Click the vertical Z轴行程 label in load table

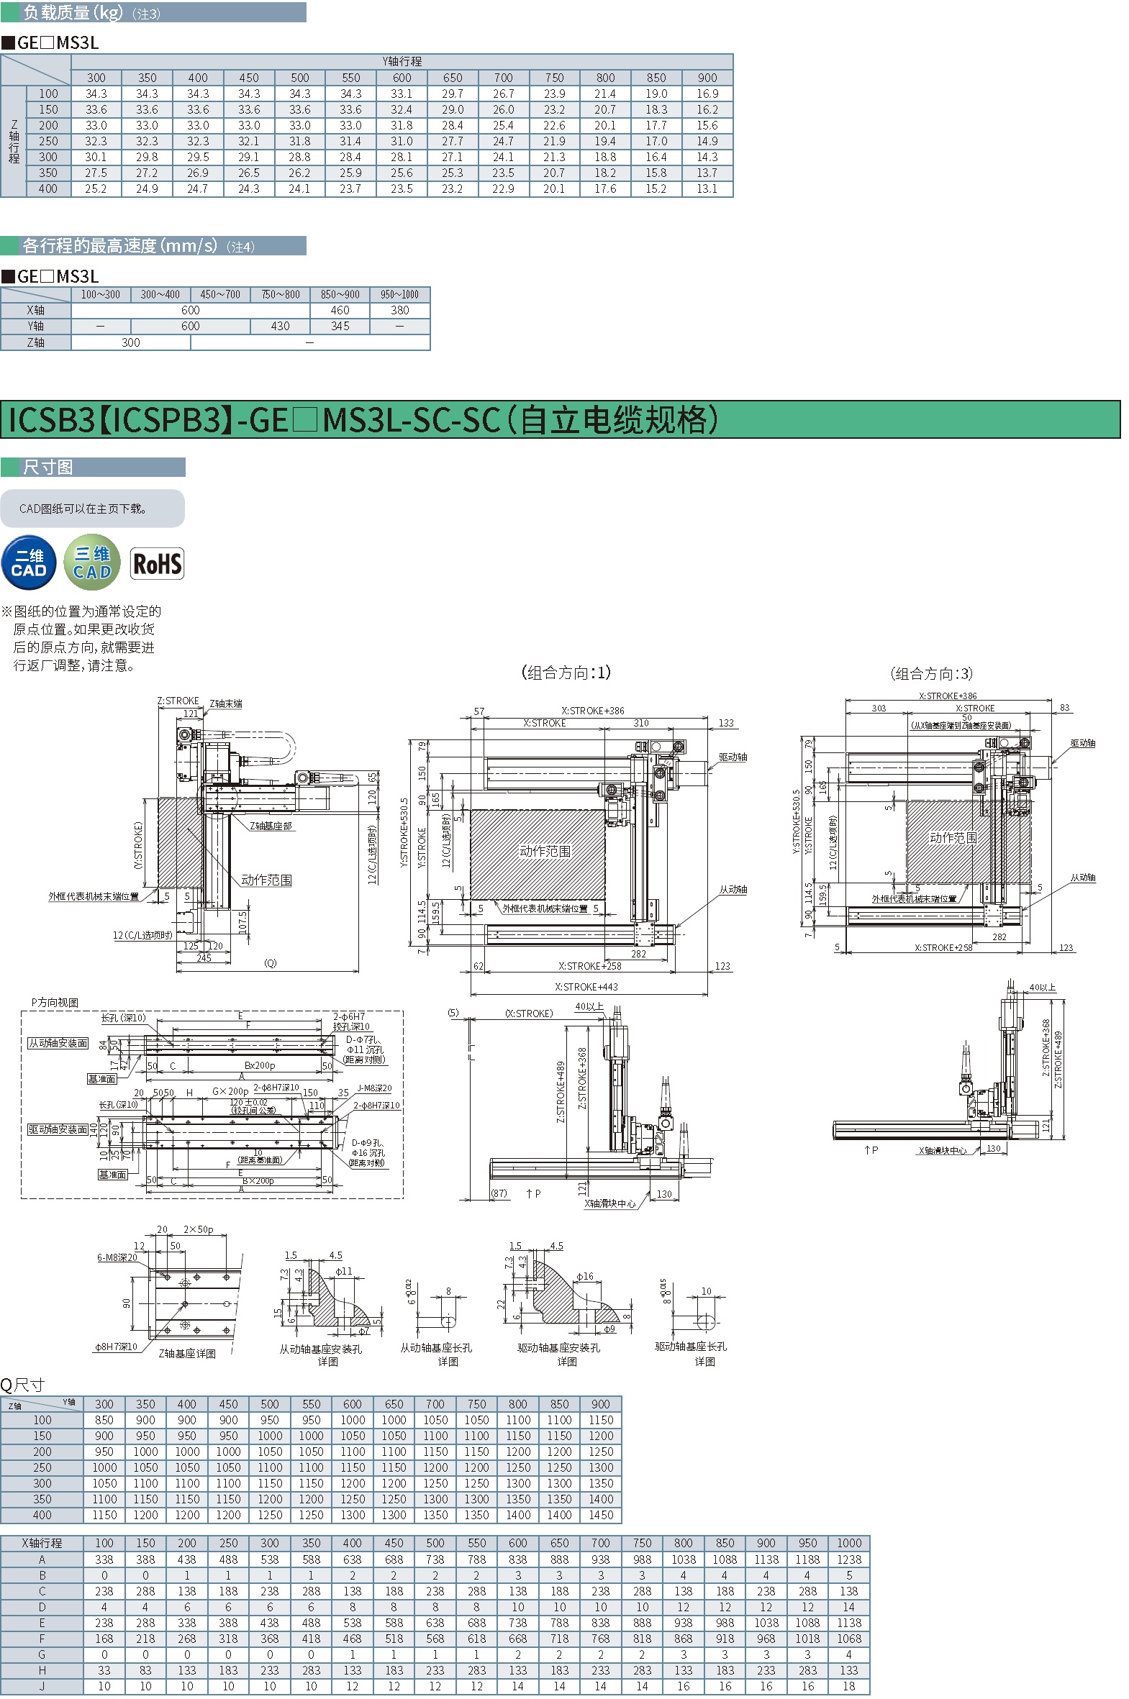pyautogui.click(x=14, y=142)
